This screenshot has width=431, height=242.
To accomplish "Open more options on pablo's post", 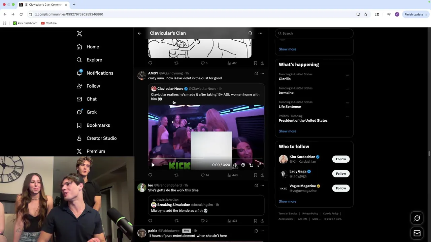I will click(262, 231).
